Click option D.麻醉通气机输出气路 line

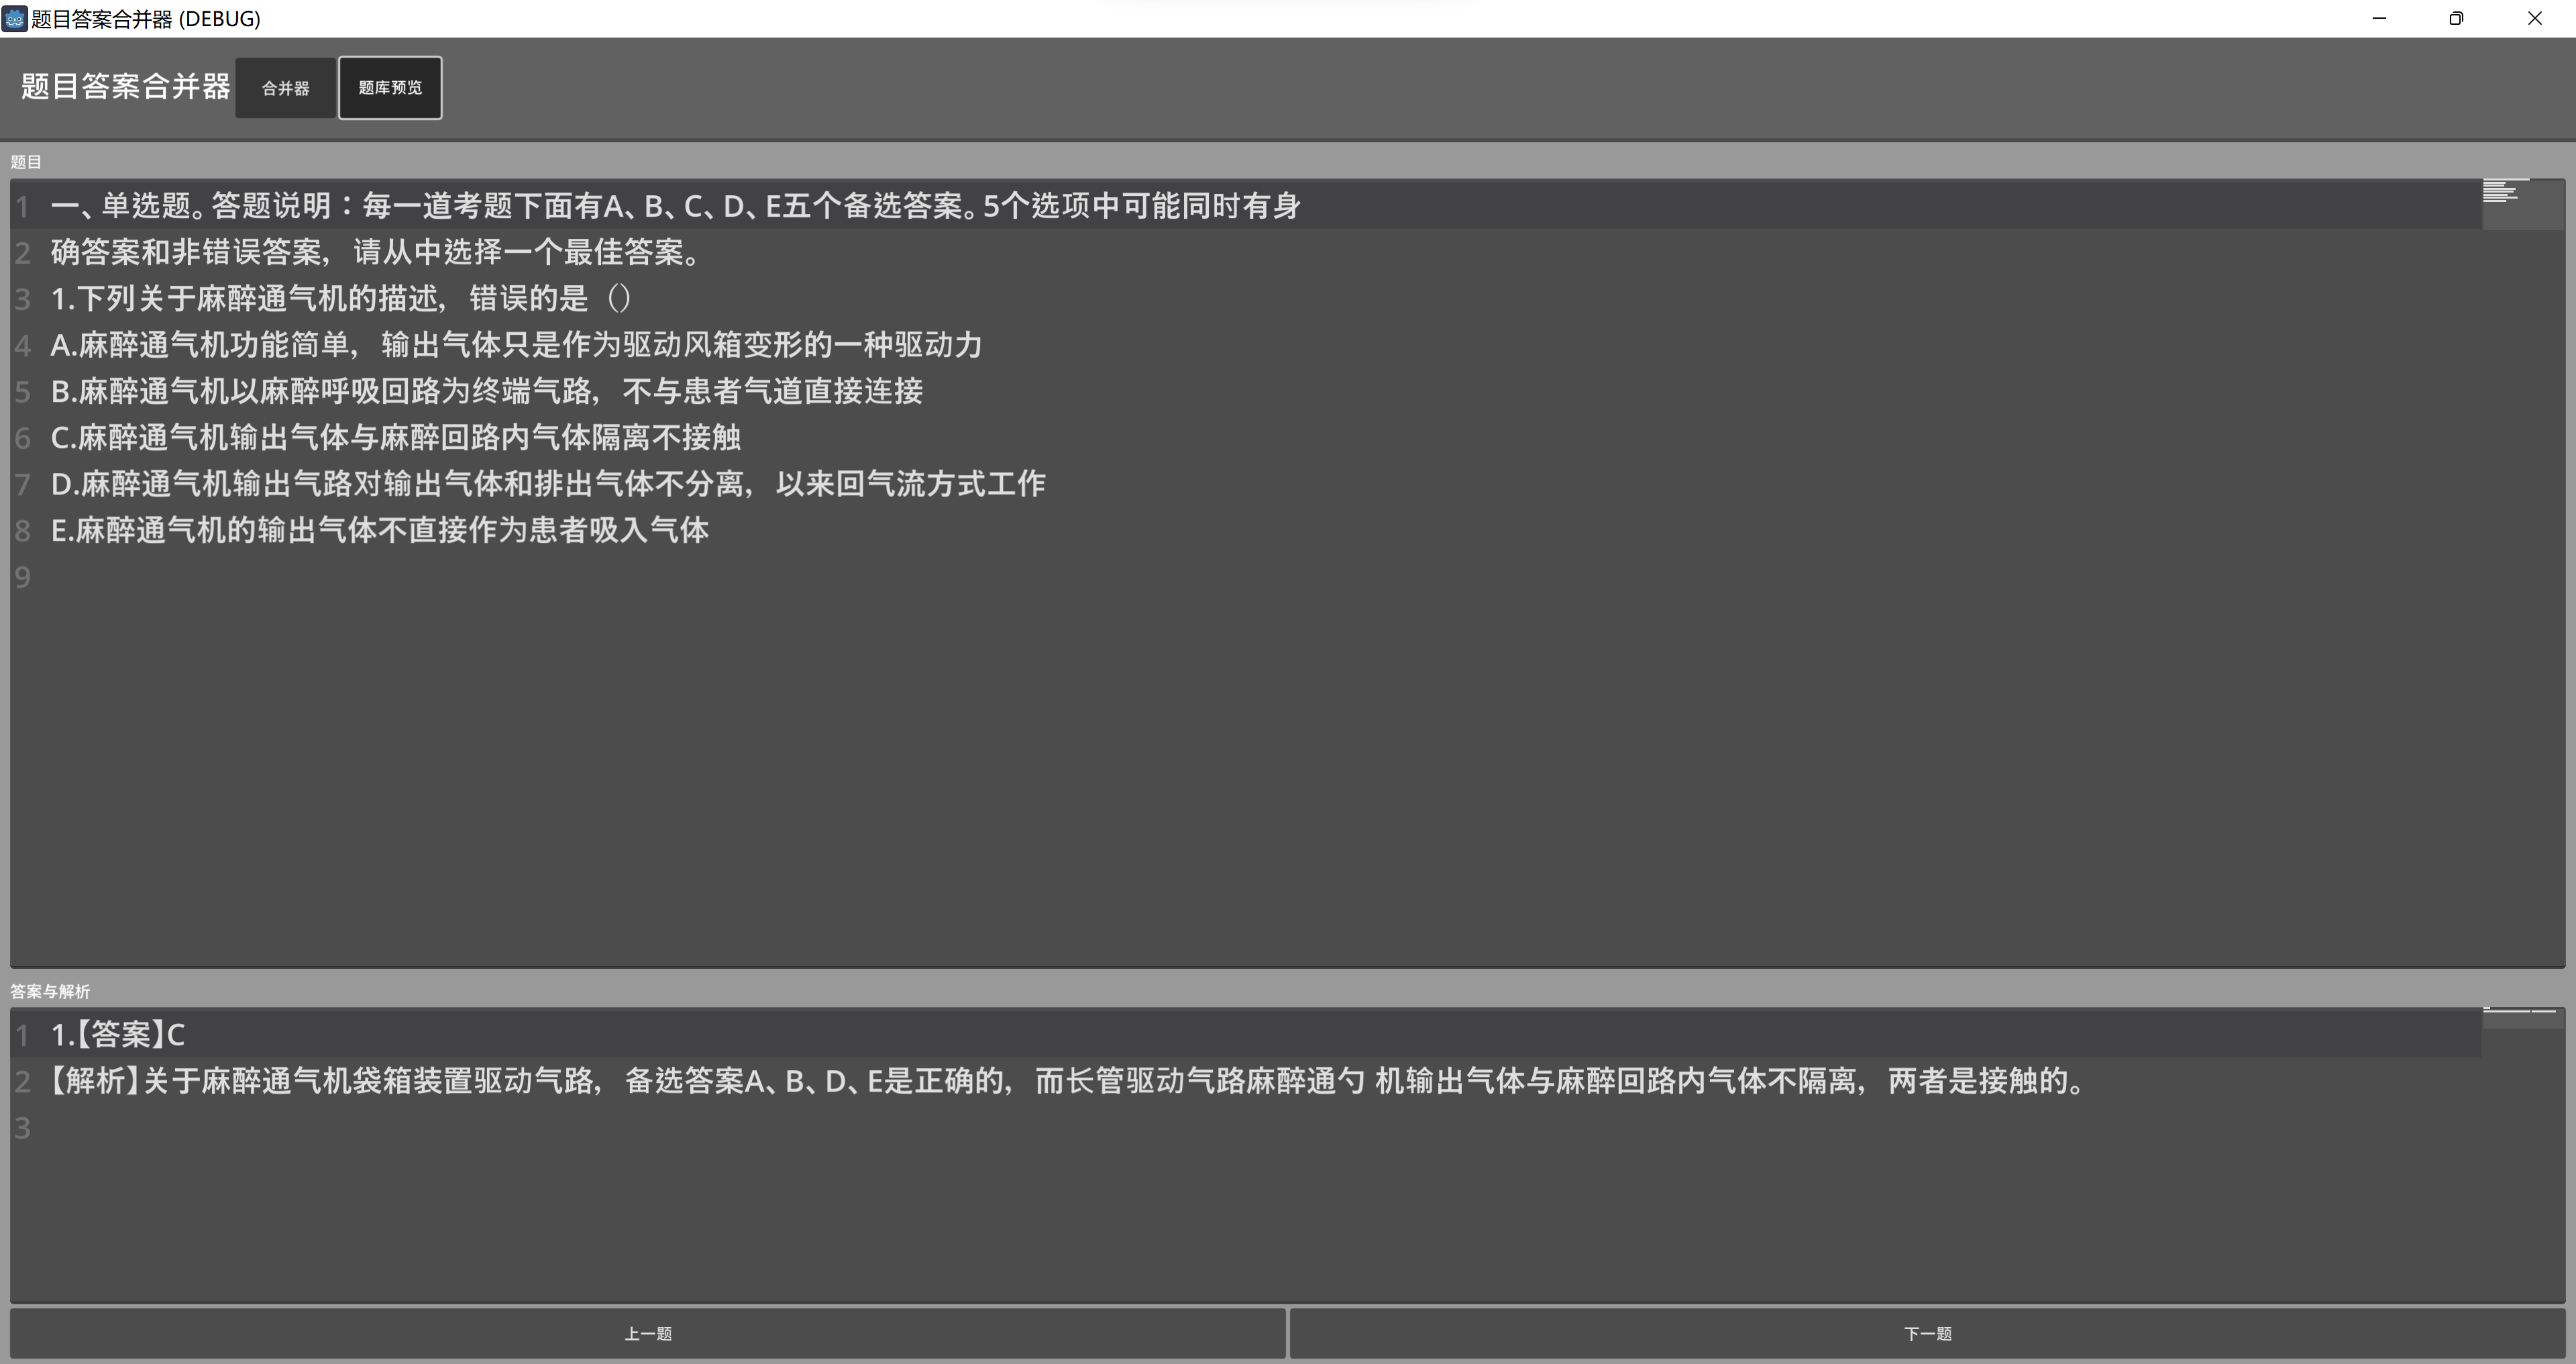click(x=547, y=484)
